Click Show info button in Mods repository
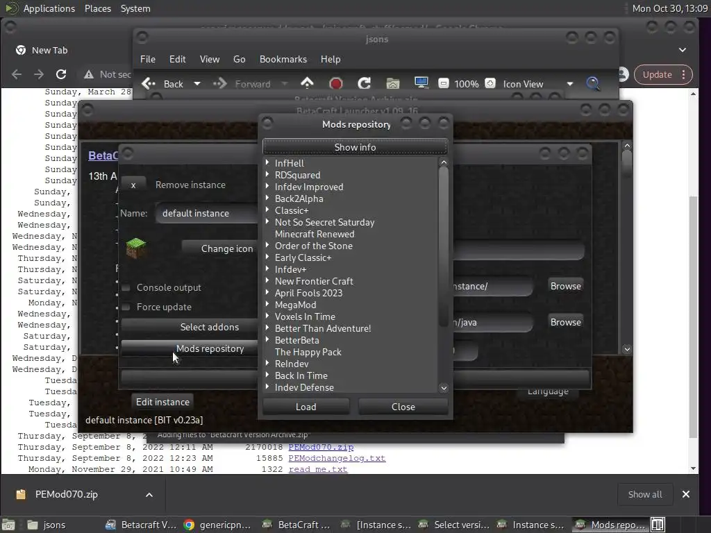Image resolution: width=711 pixels, height=533 pixels. point(355,147)
